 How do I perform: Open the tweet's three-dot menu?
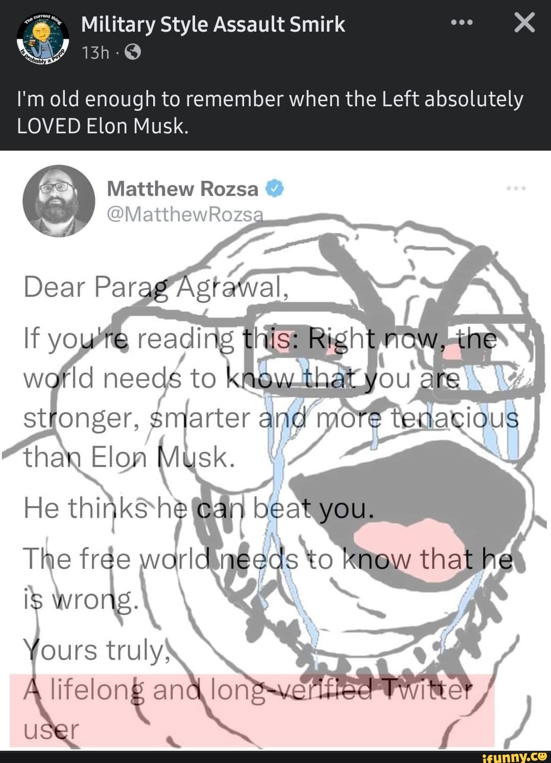coord(516,188)
